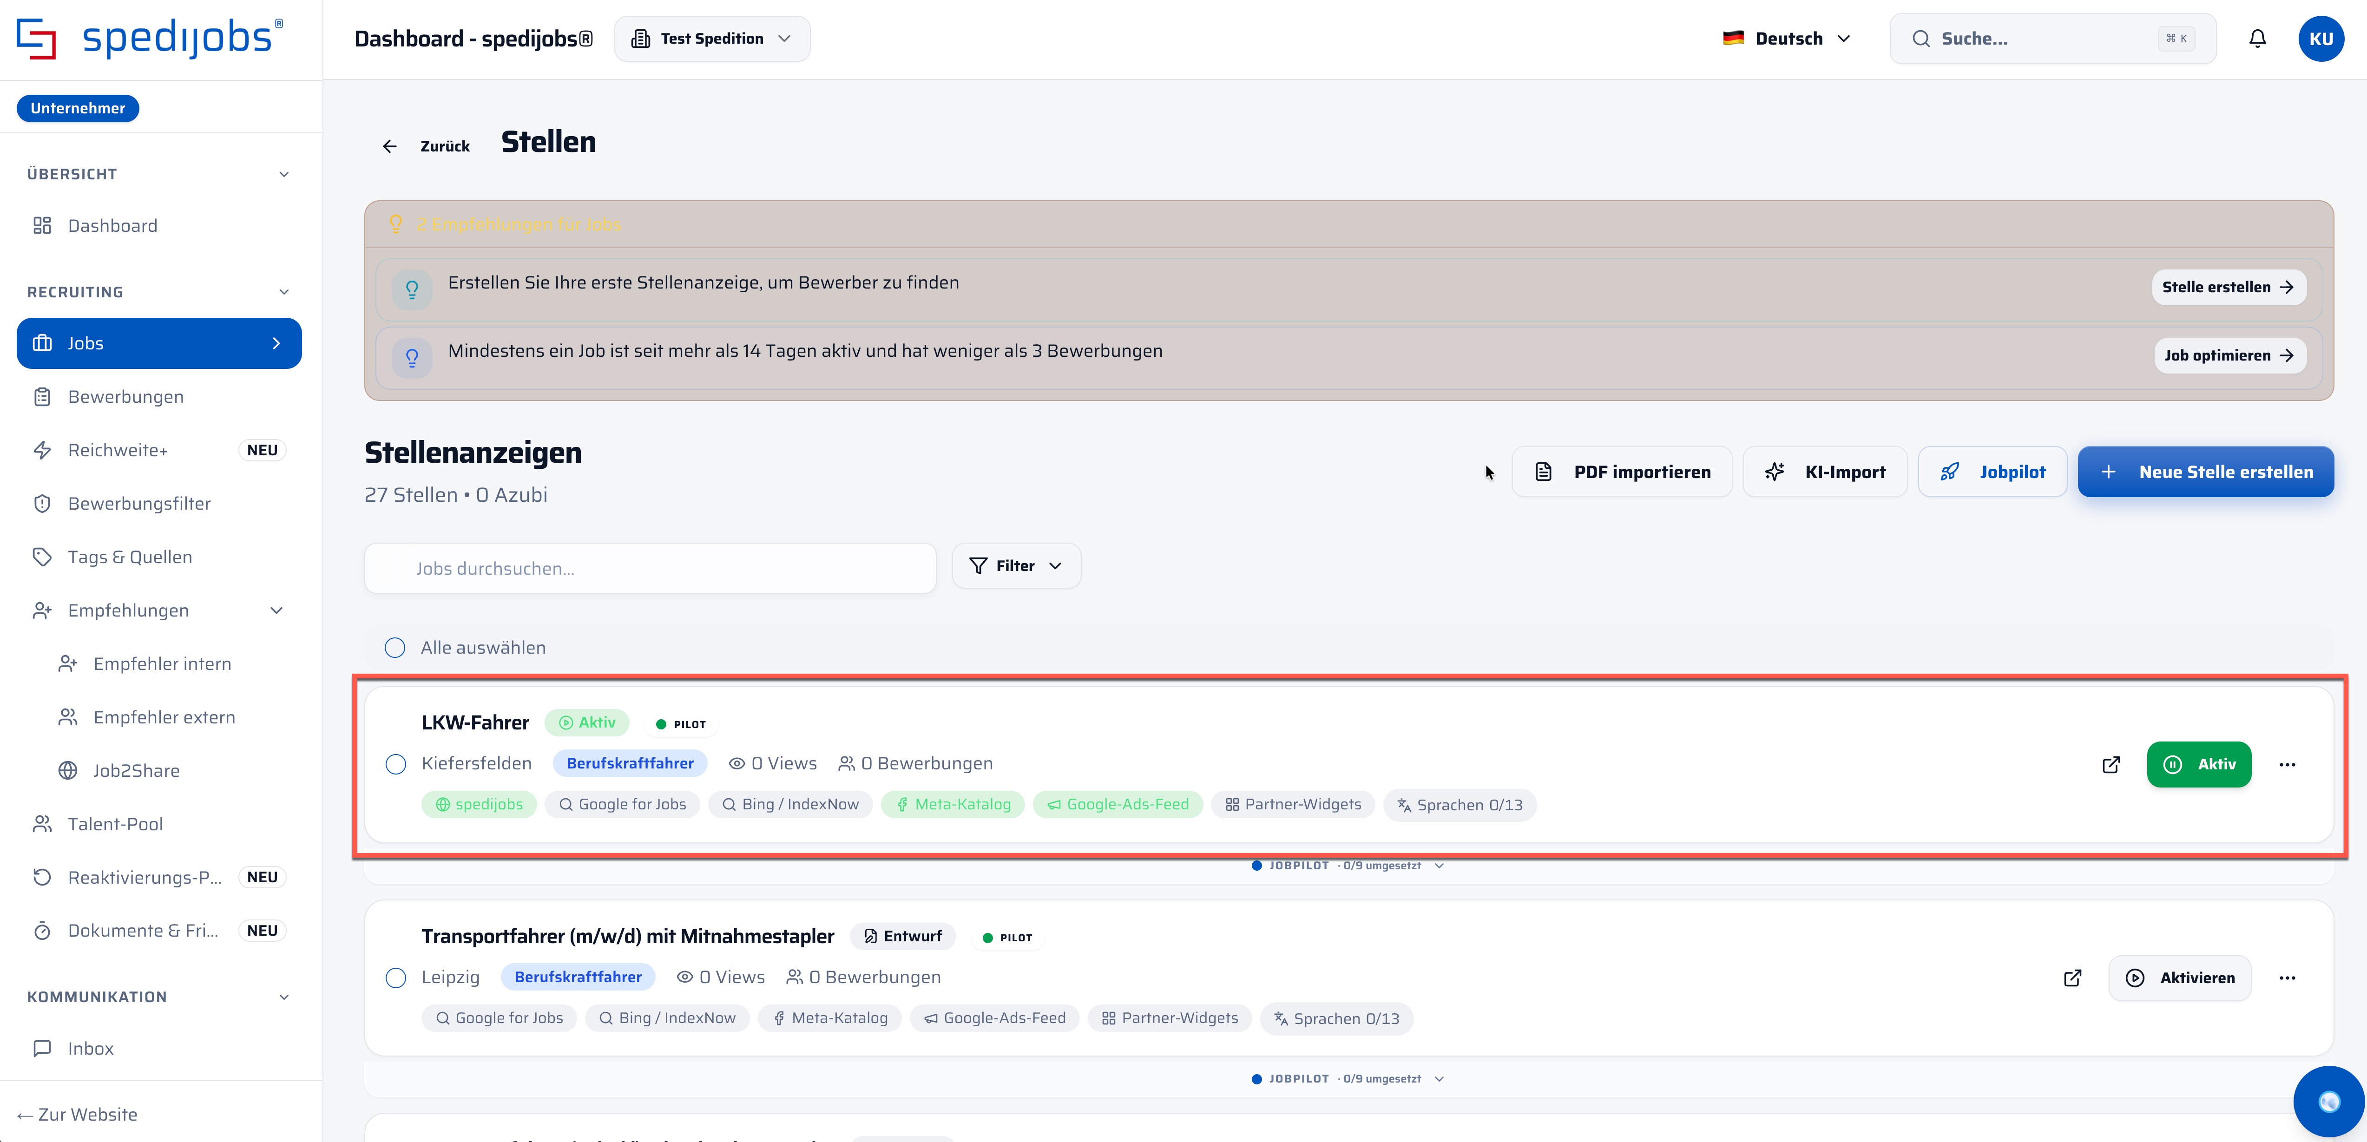Select the Transportfahrer job checkbox
2367x1142 pixels.
[396, 978]
